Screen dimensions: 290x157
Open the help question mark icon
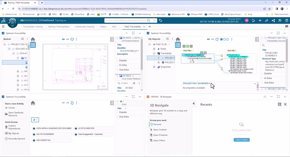pyautogui.click(x=286, y=20)
